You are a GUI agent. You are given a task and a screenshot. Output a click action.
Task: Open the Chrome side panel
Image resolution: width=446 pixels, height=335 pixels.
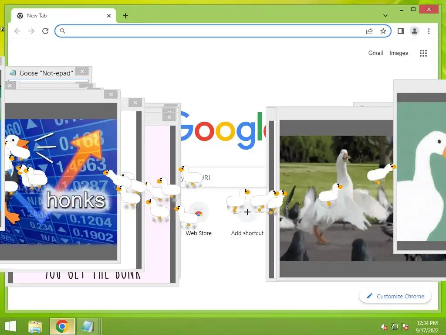coord(401,31)
